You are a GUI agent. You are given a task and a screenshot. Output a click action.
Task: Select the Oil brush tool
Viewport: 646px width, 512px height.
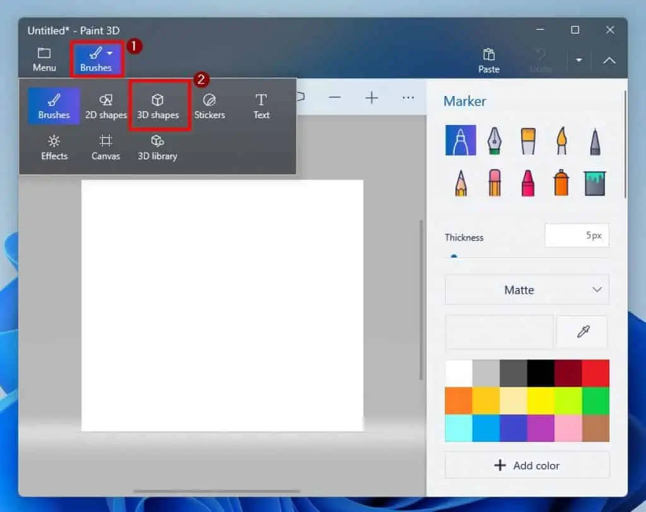point(527,140)
